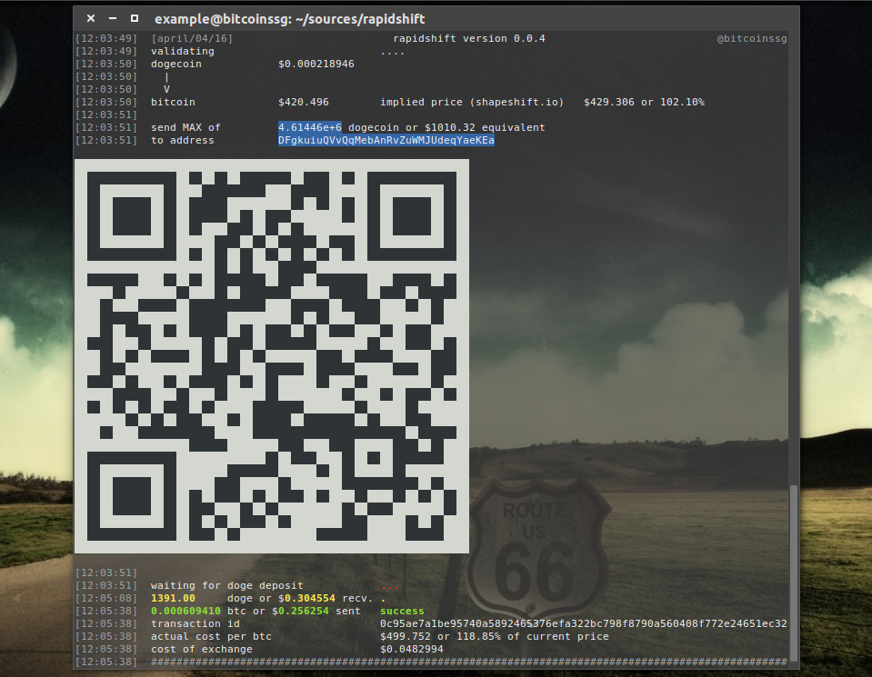Click the 'bitcoin' coin name line
Viewport: 872px width, 677px height.
(173, 103)
